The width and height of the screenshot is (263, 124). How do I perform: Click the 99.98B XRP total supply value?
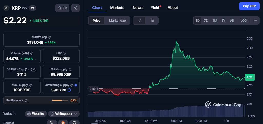click(61, 74)
